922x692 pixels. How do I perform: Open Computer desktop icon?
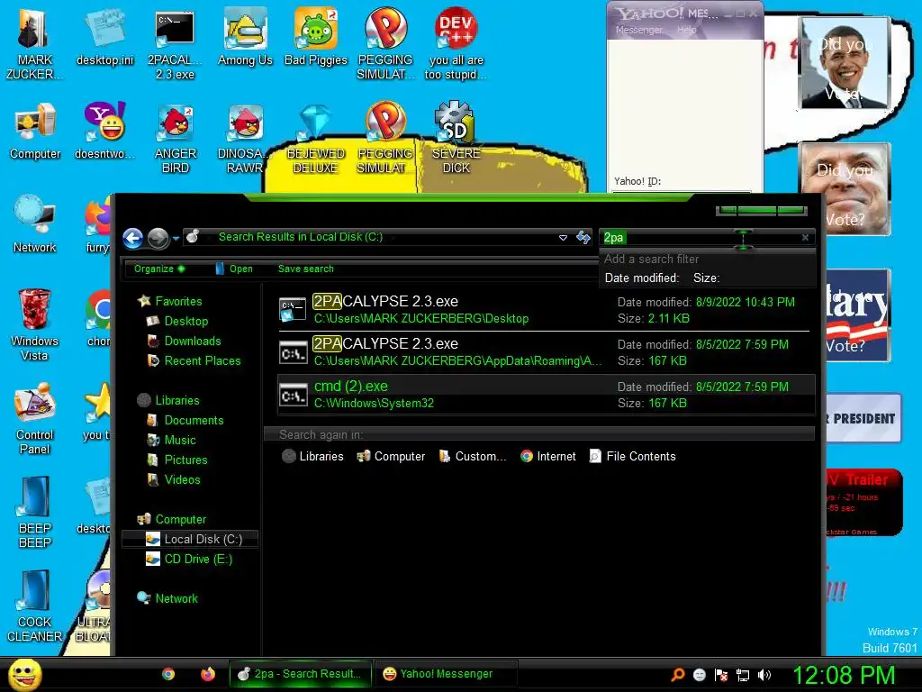pyautogui.click(x=35, y=132)
